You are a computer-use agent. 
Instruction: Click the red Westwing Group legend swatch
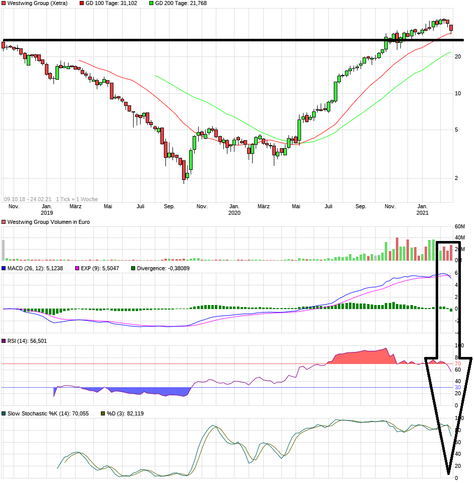4,4
